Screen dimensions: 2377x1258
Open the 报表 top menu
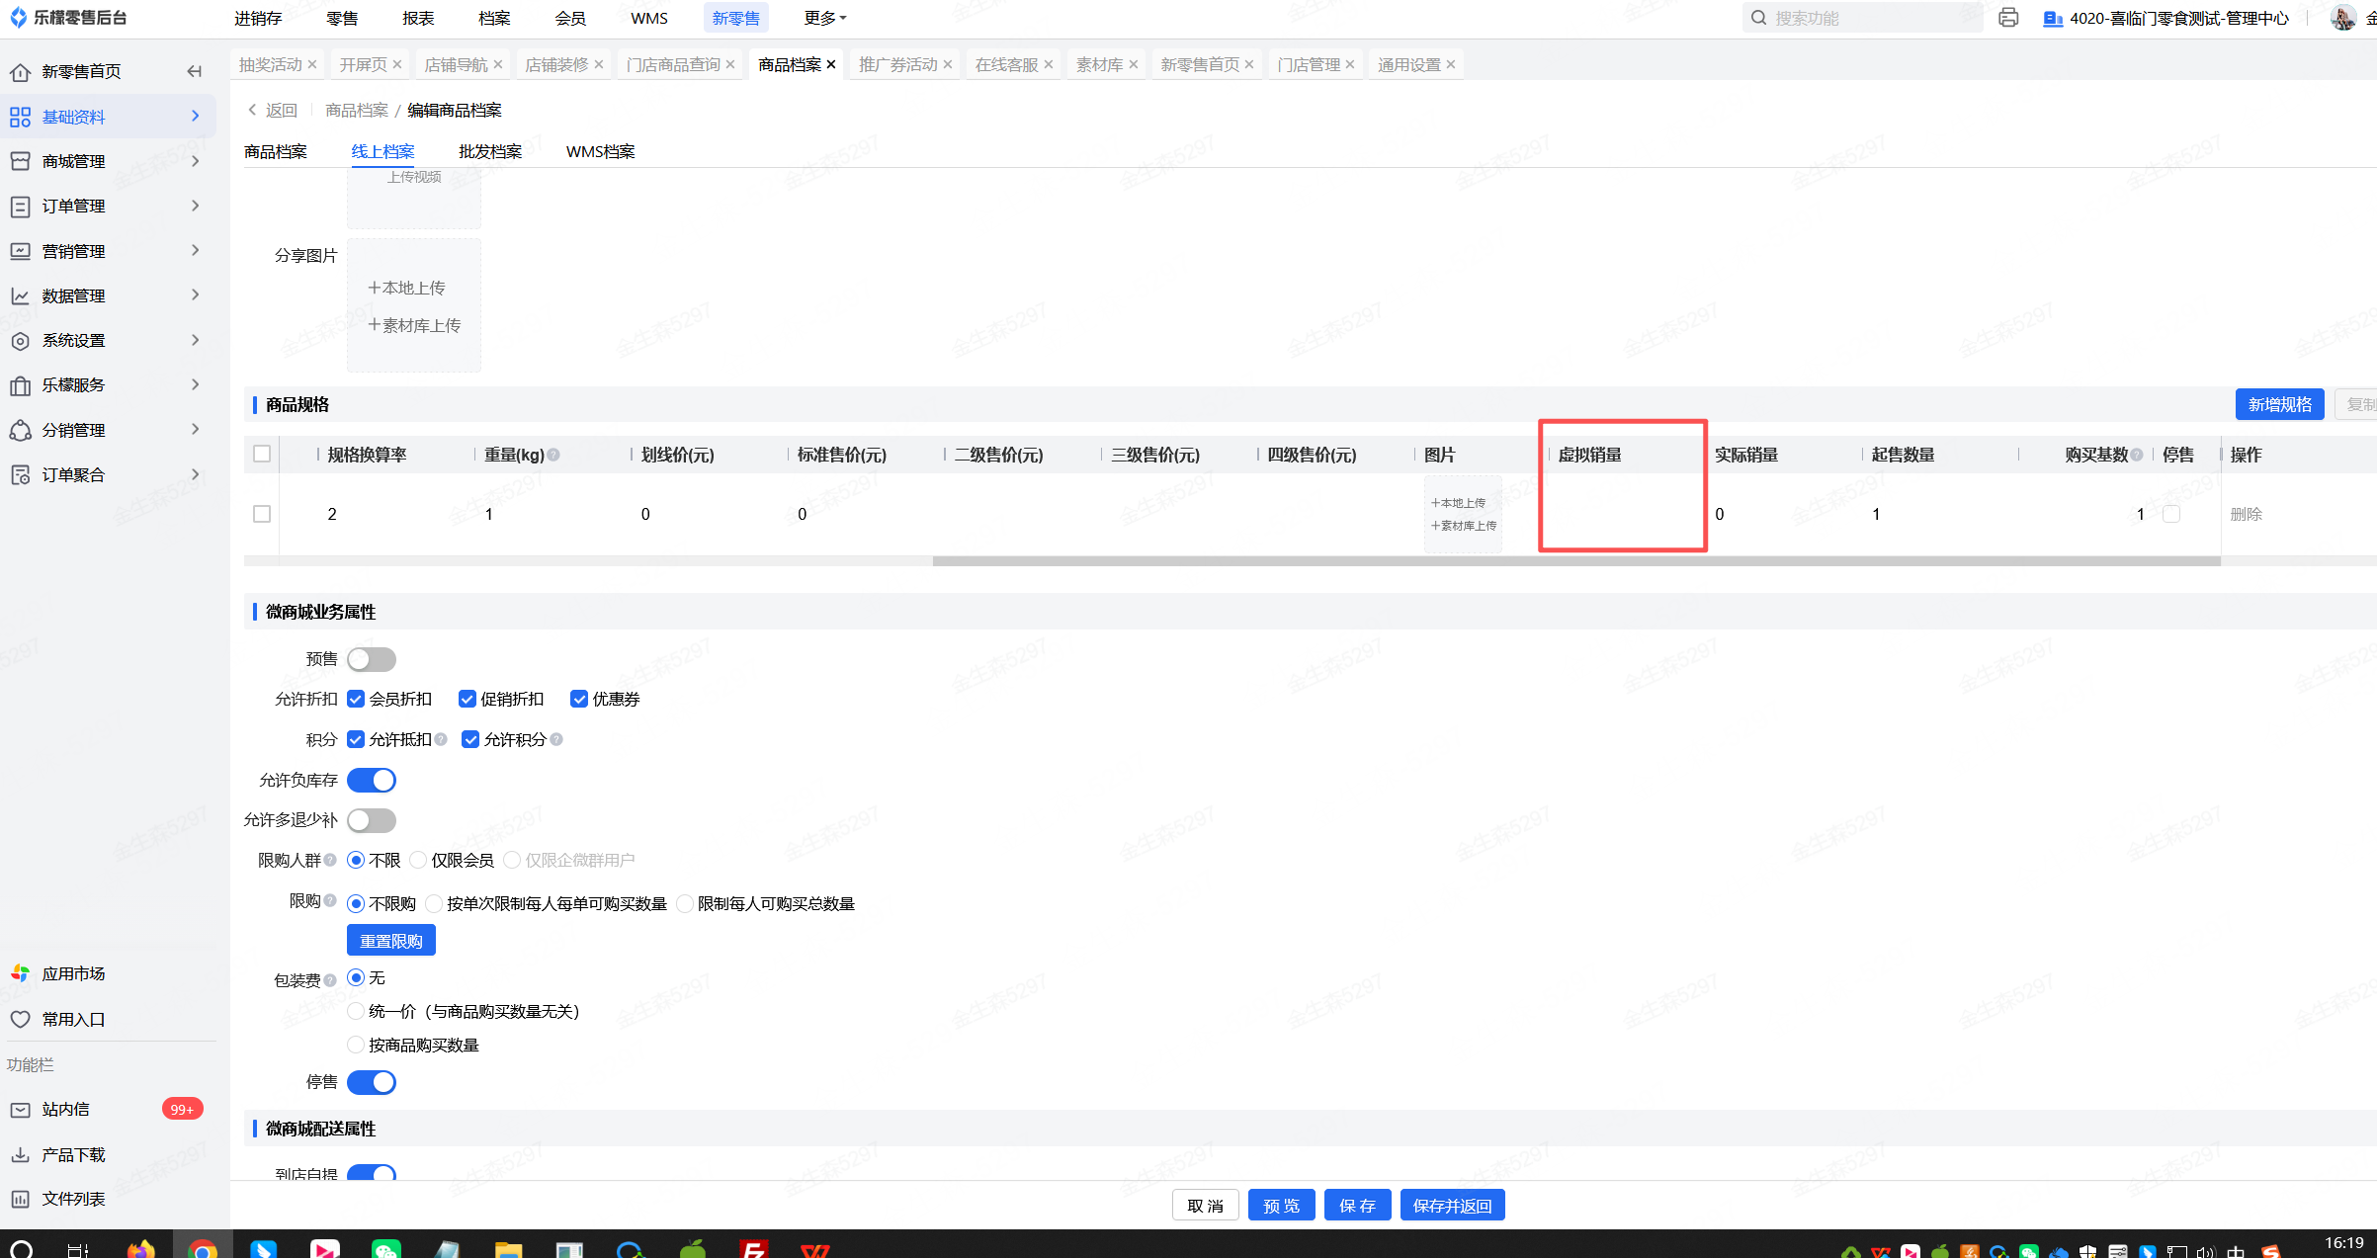click(x=418, y=18)
